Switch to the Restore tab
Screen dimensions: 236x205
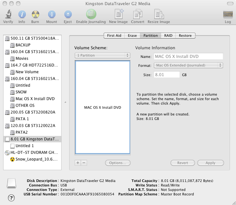(x=185, y=35)
